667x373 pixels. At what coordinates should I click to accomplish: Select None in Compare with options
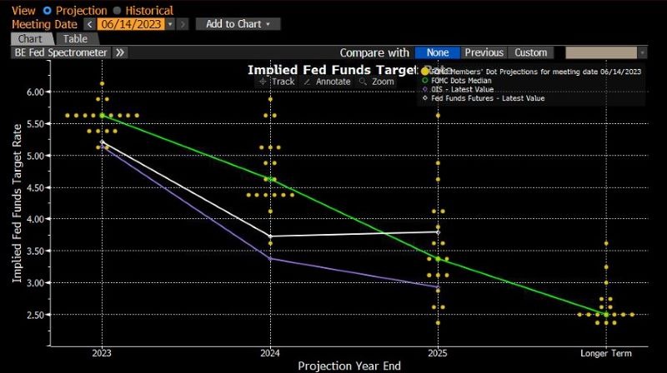[437, 52]
